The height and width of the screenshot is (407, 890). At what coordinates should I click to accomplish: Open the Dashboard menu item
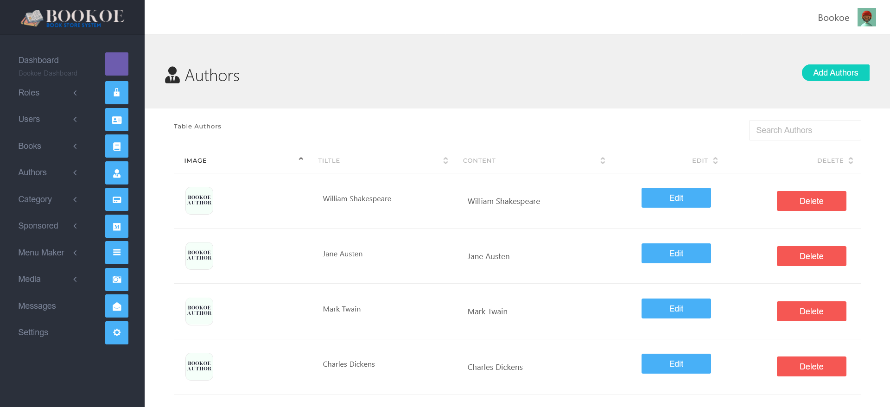click(38, 60)
